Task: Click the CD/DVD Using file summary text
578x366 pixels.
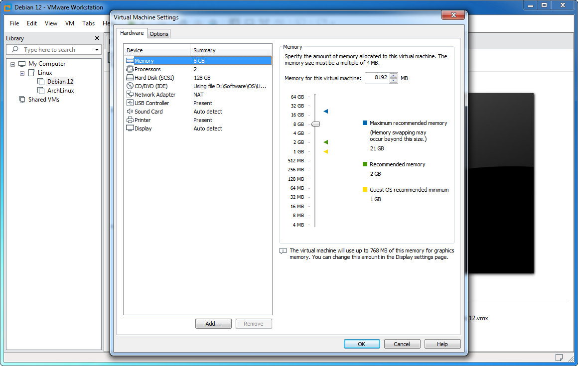Action: point(230,86)
